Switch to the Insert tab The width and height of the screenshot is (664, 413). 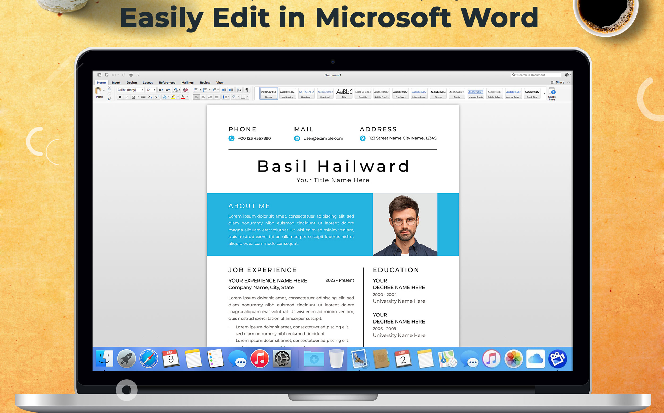click(x=116, y=83)
